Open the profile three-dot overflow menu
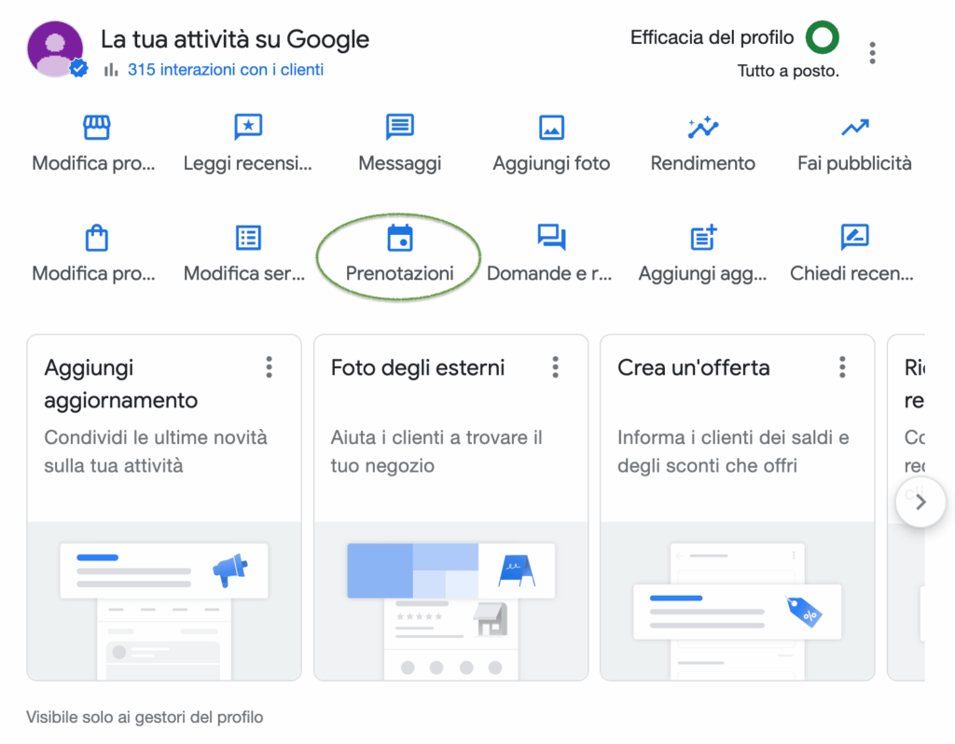 pyautogui.click(x=872, y=53)
